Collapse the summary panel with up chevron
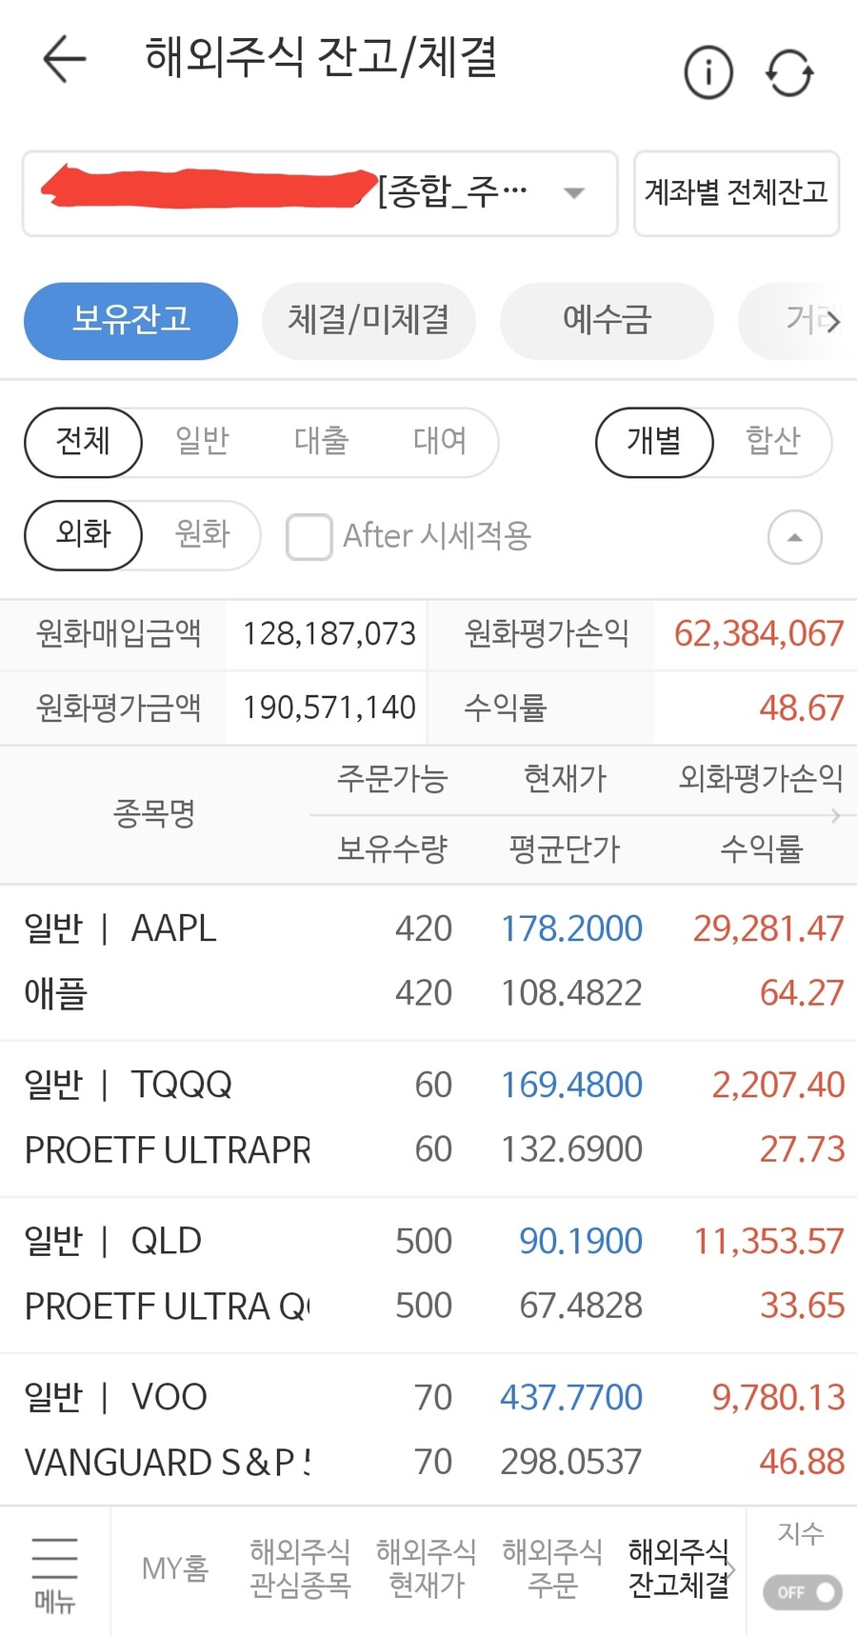 point(793,537)
